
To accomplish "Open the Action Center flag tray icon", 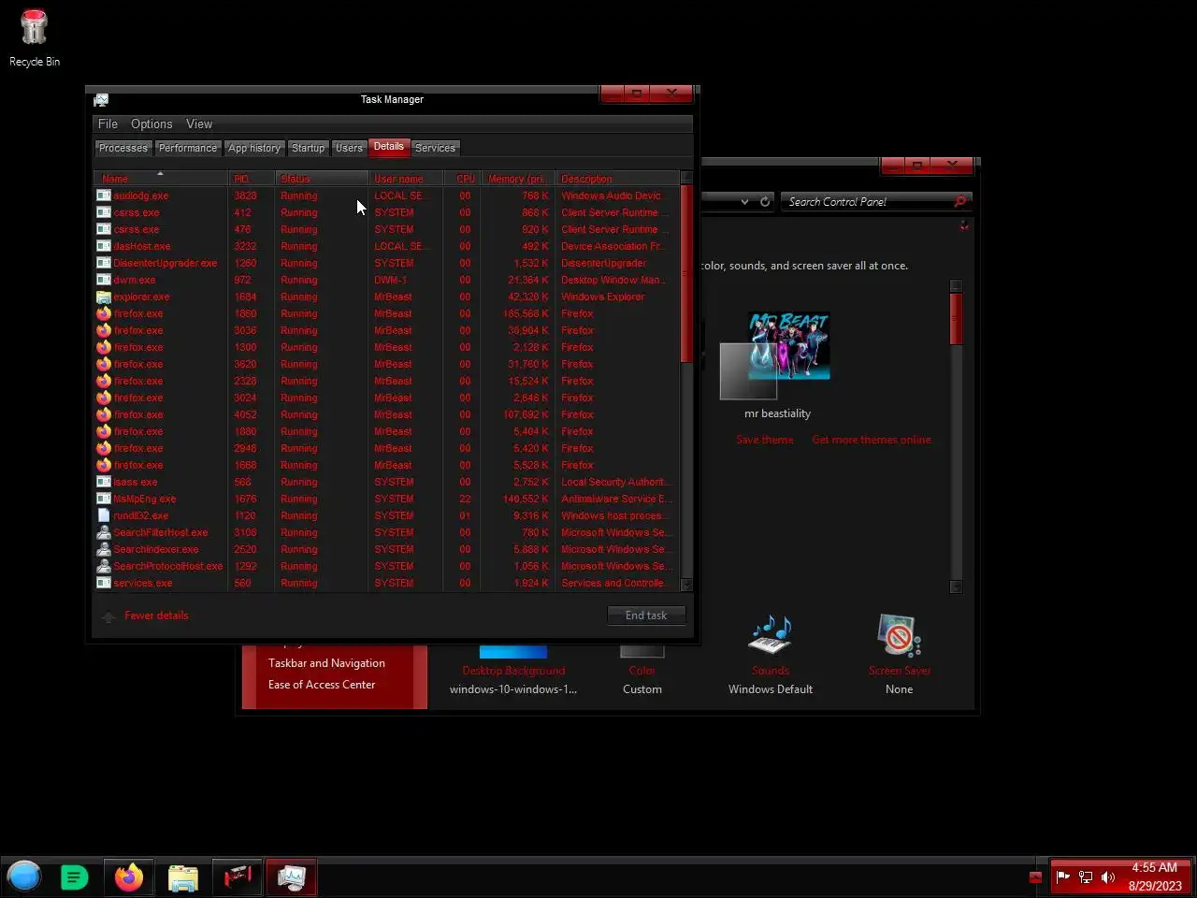I will click(1063, 876).
